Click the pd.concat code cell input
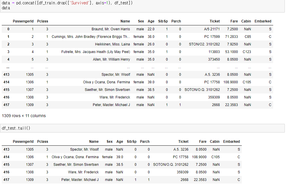 pyautogui.click(x=142, y=6)
